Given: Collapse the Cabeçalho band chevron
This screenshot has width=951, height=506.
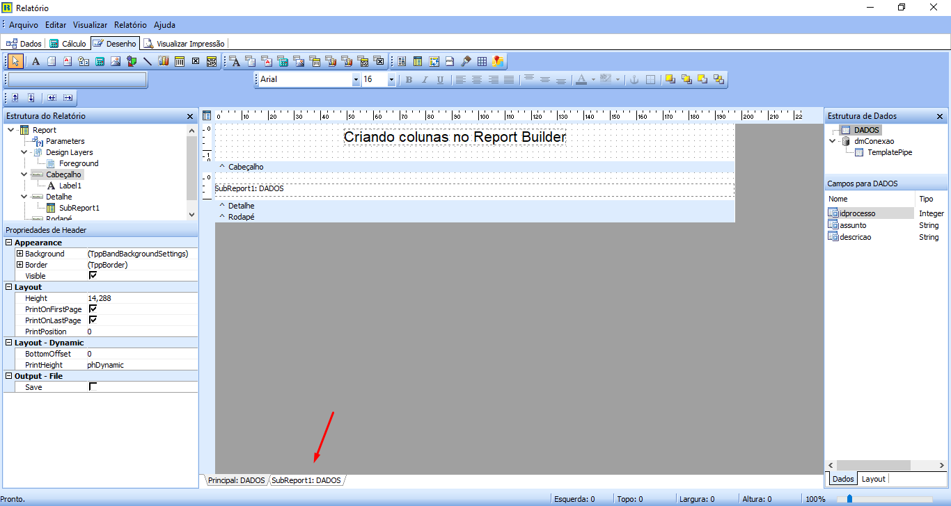Looking at the screenshot, I should point(222,167).
